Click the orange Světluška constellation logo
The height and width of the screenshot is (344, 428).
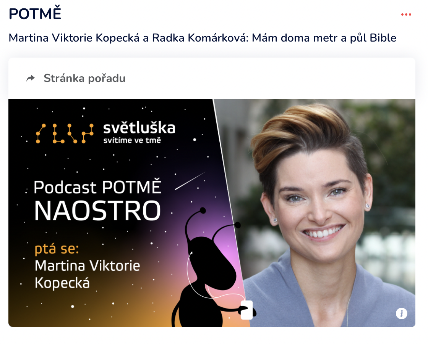(65, 133)
